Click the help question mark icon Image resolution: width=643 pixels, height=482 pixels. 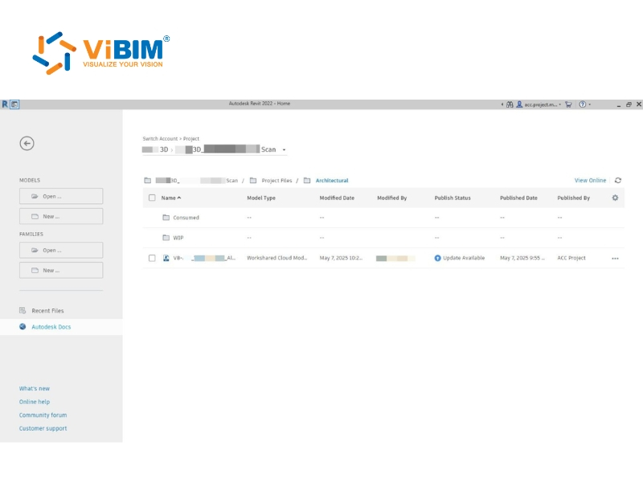(582, 104)
